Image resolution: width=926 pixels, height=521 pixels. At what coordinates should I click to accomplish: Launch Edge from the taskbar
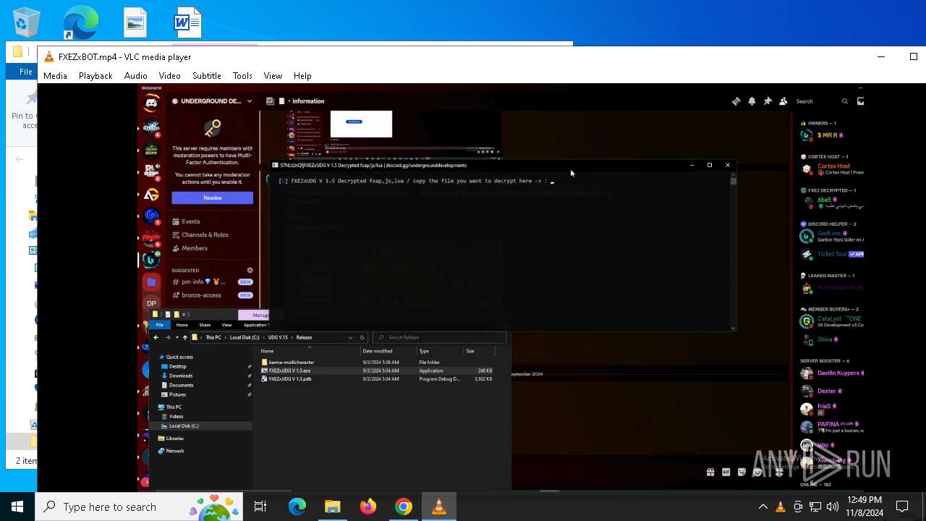click(297, 507)
